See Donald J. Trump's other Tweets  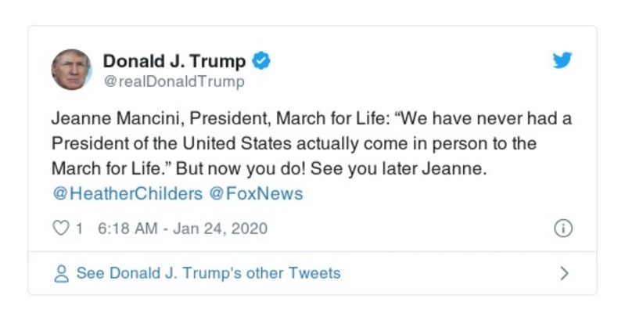208,274
